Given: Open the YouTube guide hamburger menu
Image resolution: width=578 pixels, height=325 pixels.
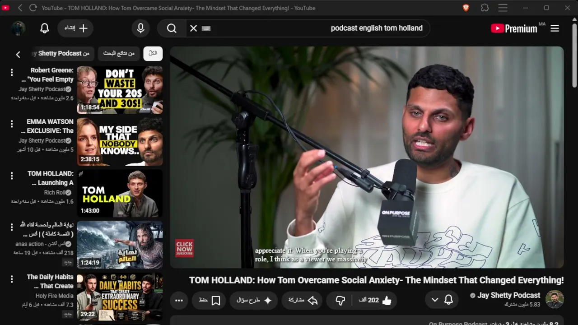Looking at the screenshot, I should click(x=555, y=28).
